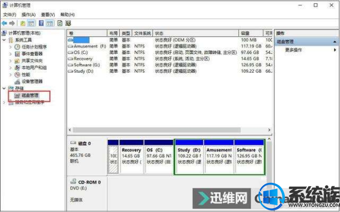The height and width of the screenshot is (212, 340).
Task: Select 服务和应用程序 tree node
Action: point(30,102)
